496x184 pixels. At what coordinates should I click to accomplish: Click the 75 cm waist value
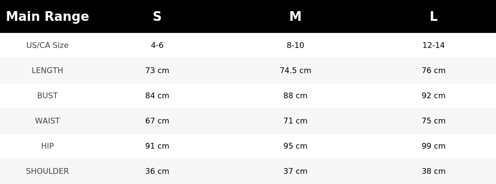(434, 121)
